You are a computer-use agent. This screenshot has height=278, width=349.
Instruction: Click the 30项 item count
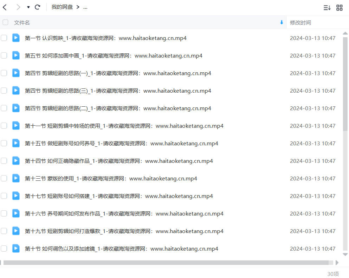point(333,274)
